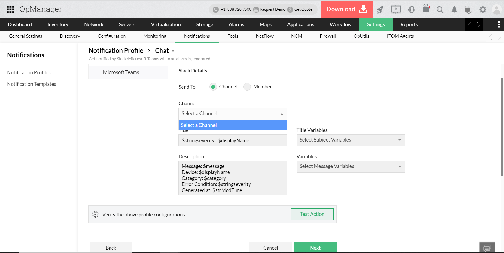Viewport: 504px width, 253px height.
Task: Open the apps grid icon beside OpManager
Action: pos(10,9)
